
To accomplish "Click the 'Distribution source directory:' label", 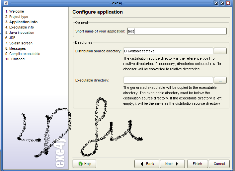I will pos(98,51).
